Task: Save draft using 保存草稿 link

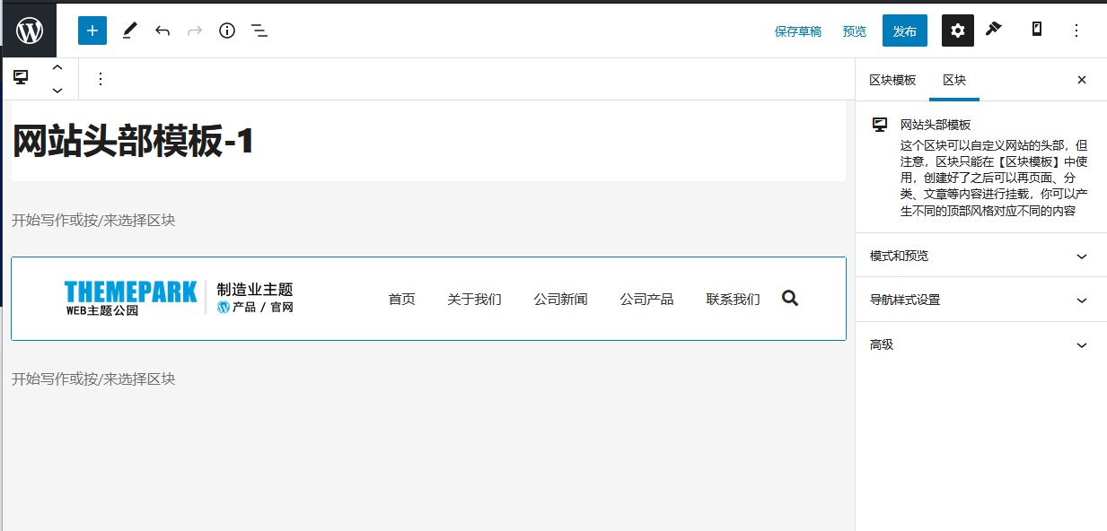Action: (797, 30)
